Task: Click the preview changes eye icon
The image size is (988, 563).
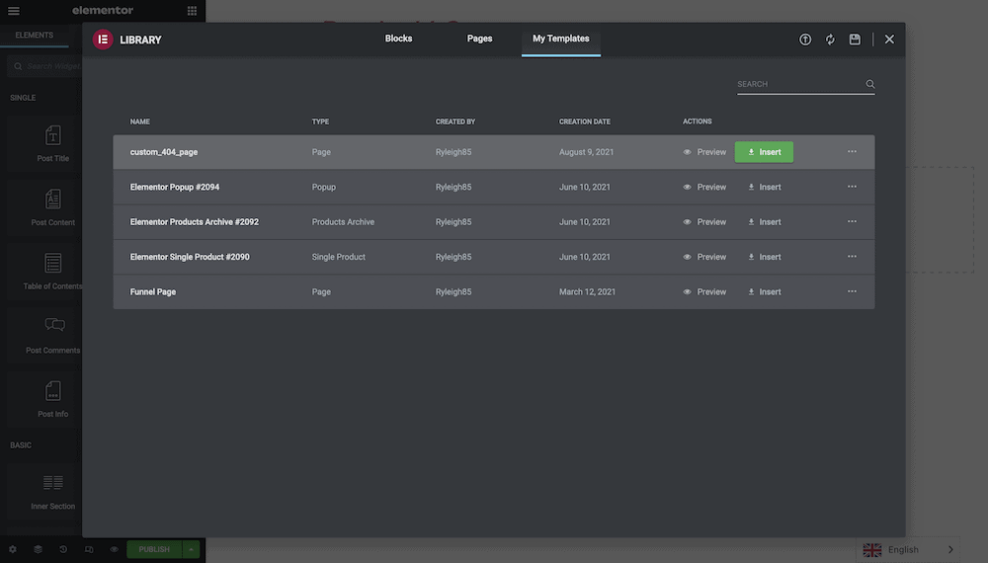Action: point(114,549)
